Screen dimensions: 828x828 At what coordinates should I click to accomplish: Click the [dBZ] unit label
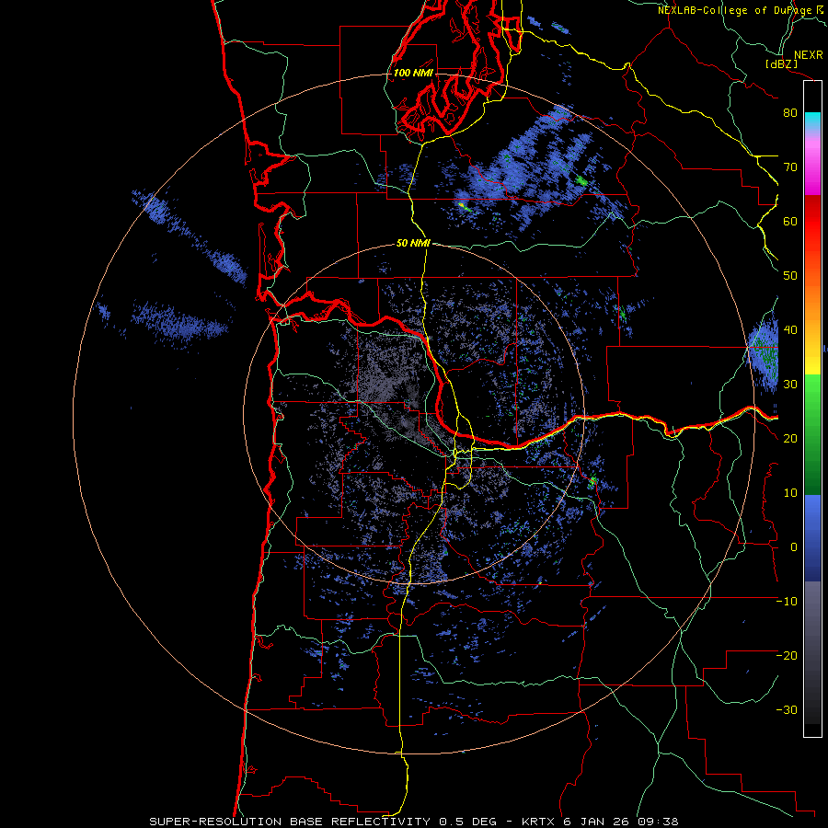[x=781, y=64]
